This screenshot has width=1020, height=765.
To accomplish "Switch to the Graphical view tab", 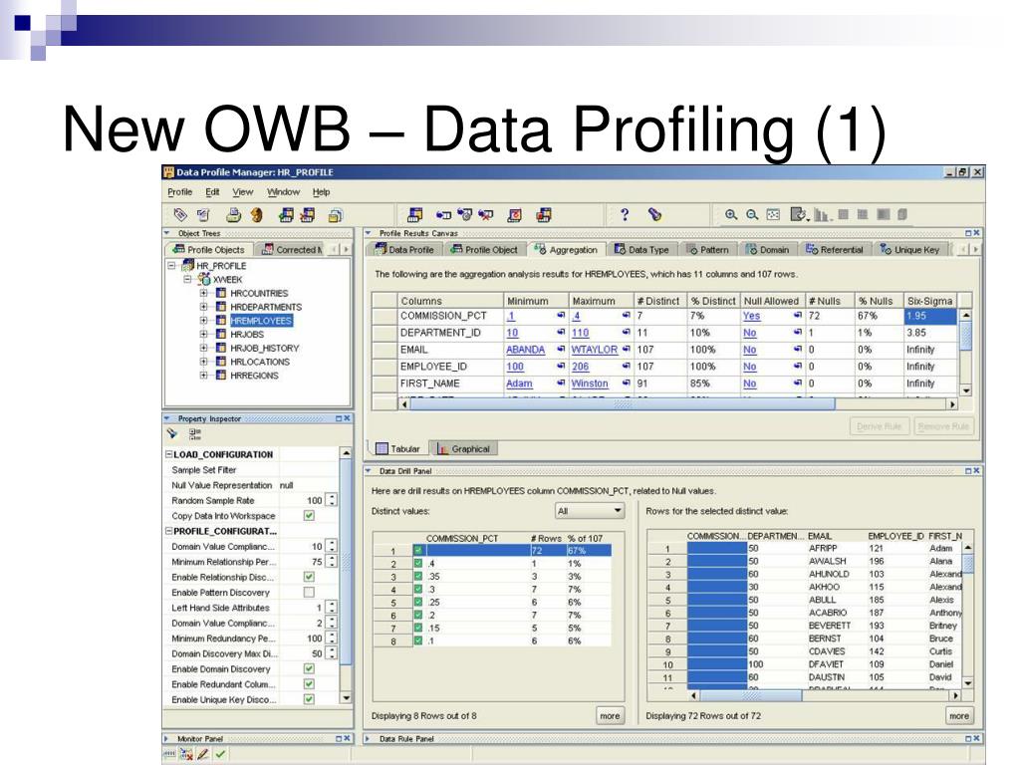I will pyautogui.click(x=463, y=449).
